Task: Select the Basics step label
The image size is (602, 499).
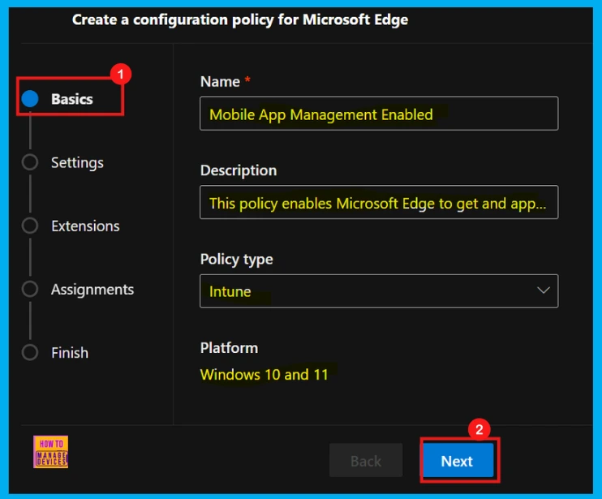Action: coord(71,99)
